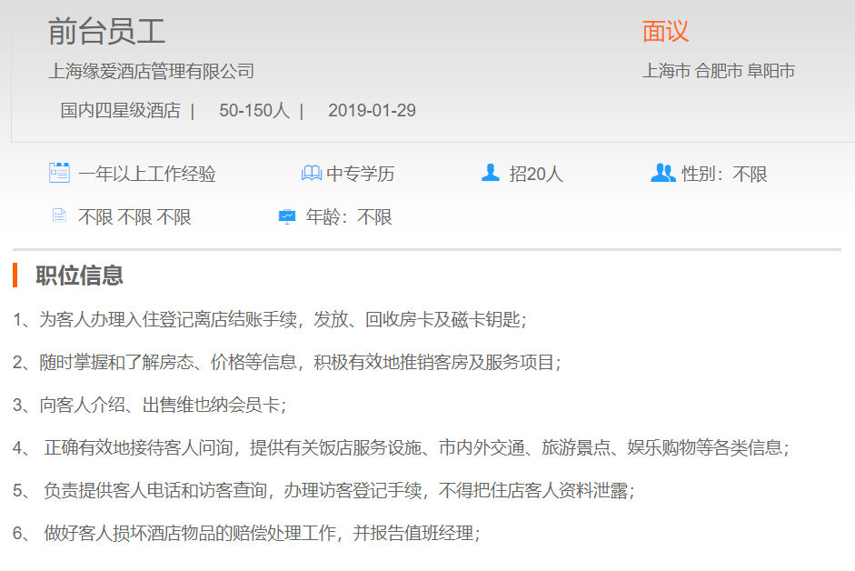Click the job title 前台员工
Screen dimensions: 855x571
point(106,32)
